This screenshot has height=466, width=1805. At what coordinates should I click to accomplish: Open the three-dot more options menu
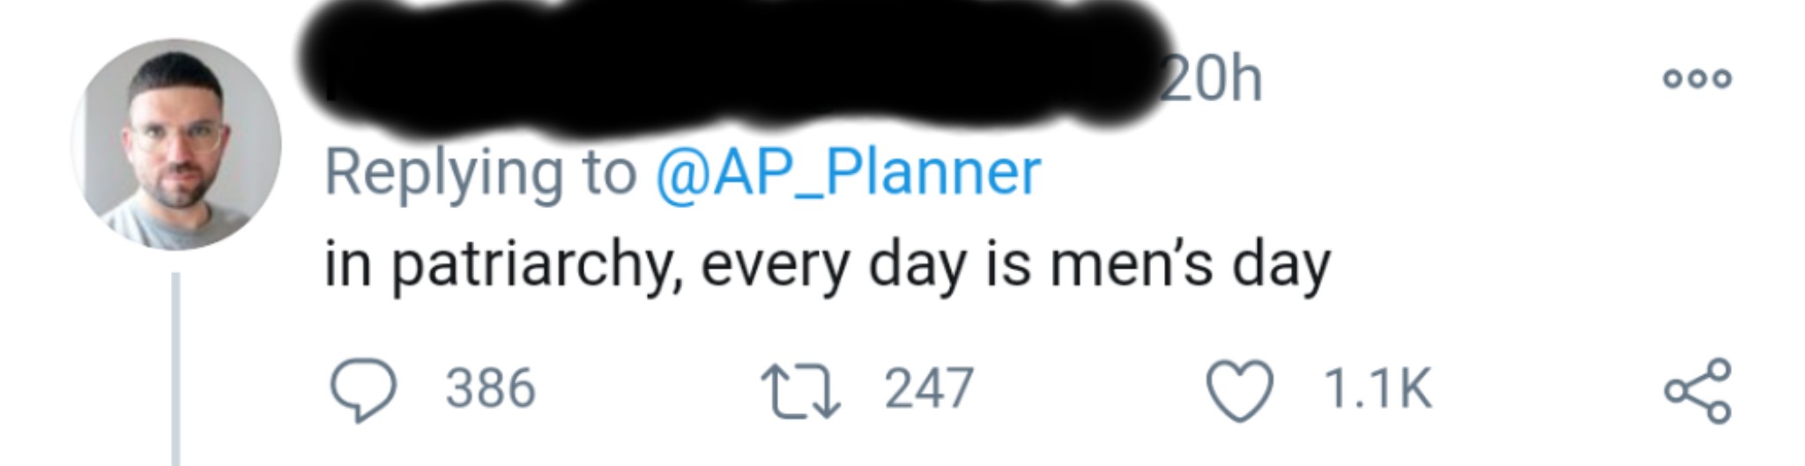click(1697, 78)
